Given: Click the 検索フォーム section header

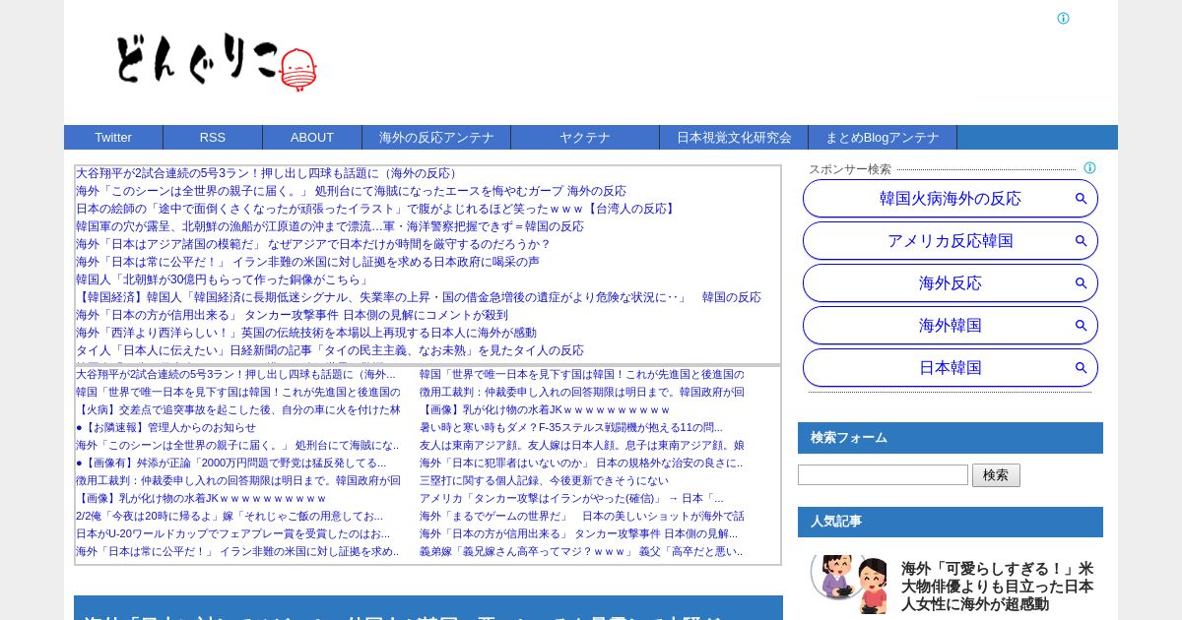Looking at the screenshot, I should click(951, 438).
